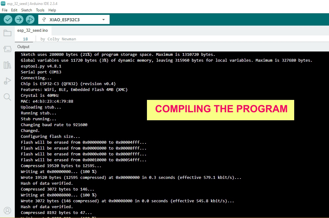Click the 'by Colby Newman' comment line
The image size is (329, 218).
point(58,39)
